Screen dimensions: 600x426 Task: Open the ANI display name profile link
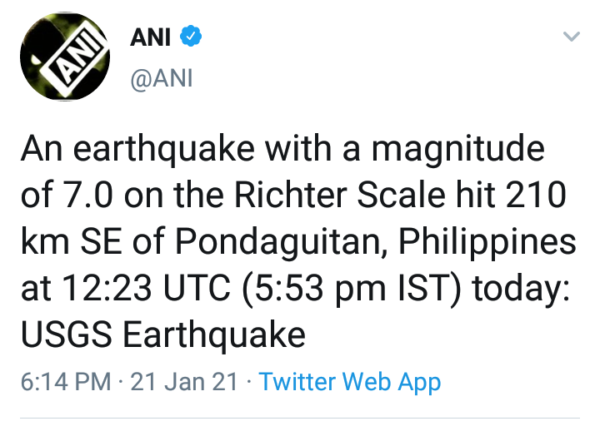pos(150,37)
